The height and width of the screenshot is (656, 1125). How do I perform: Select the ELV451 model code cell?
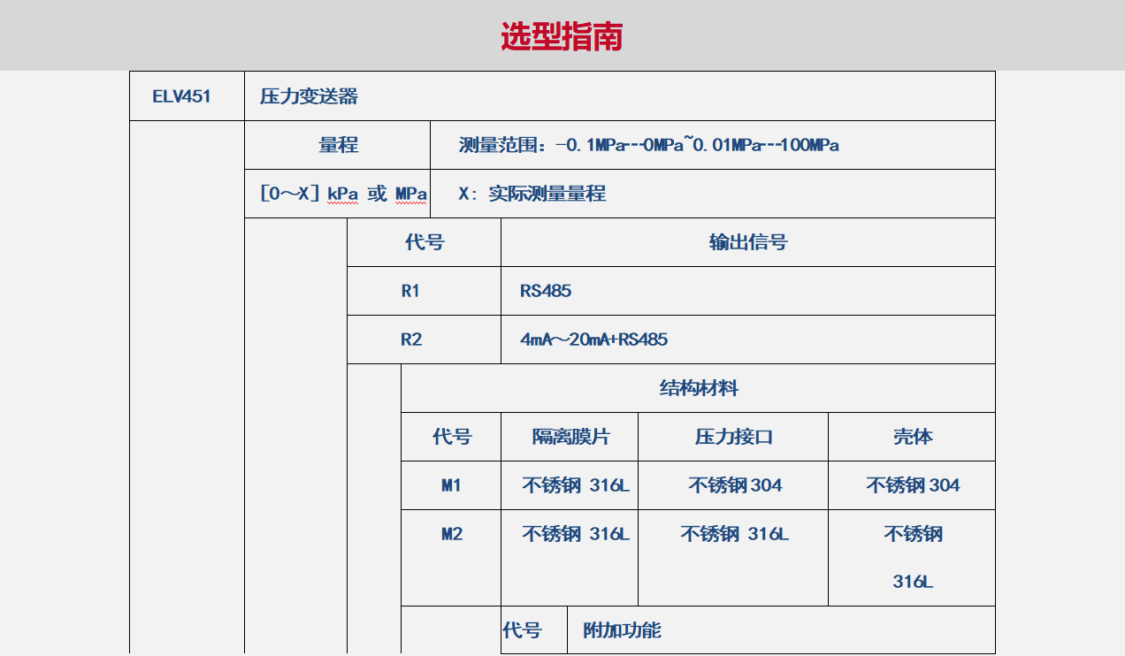tap(182, 96)
